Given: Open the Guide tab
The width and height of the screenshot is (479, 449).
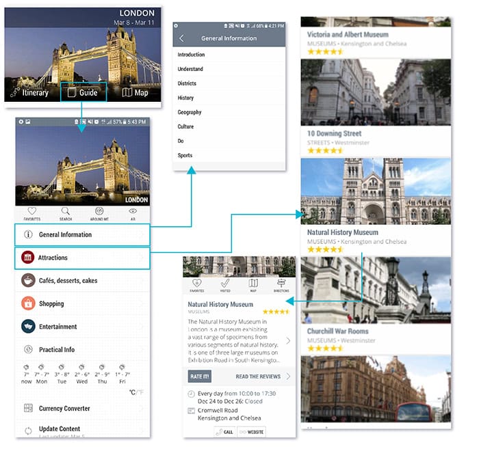Looking at the screenshot, I should tap(83, 92).
